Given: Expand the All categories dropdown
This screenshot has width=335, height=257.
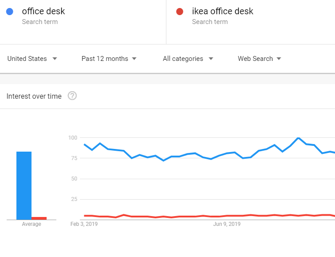Looking at the screenshot, I should click(188, 59).
